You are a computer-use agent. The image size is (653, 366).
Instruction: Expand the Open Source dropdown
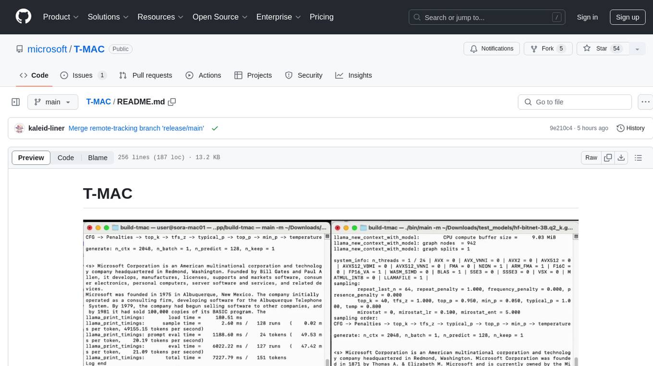(220, 17)
